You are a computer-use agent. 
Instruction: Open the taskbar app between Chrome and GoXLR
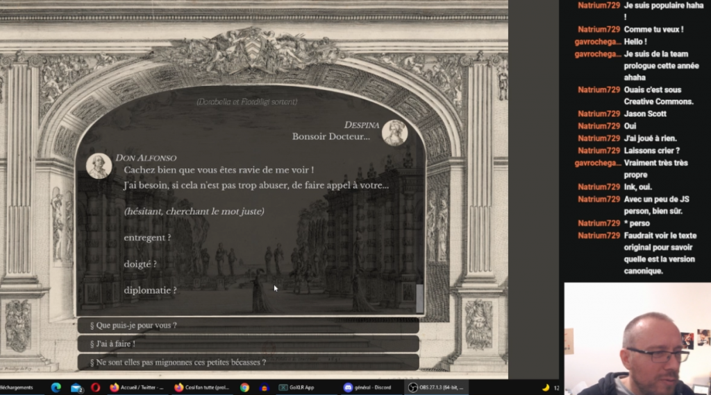(265, 387)
